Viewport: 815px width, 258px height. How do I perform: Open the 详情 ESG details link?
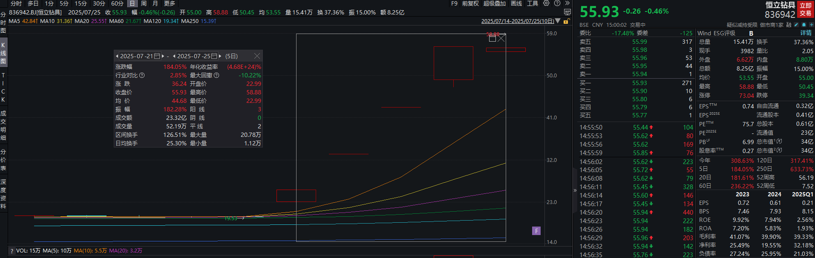[x=806, y=33]
